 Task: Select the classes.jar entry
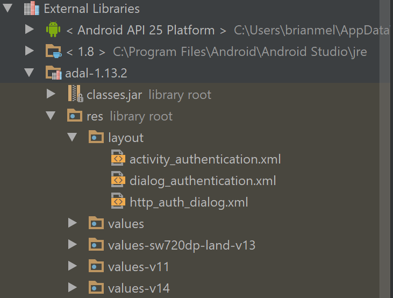tap(115, 95)
